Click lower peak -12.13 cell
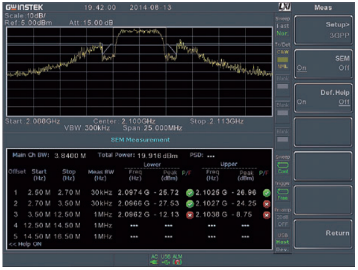 pos(166,215)
